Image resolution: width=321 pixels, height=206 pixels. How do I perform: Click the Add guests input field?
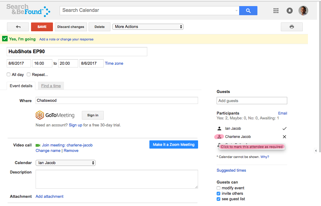(252, 101)
